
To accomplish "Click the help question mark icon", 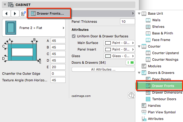I will (131, 95).
